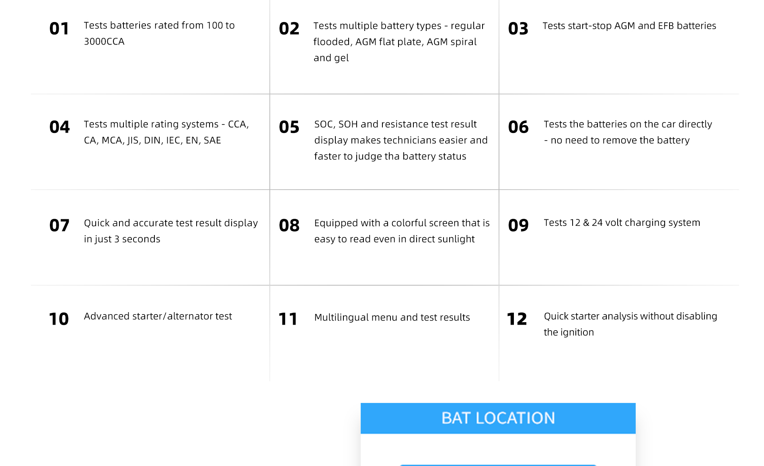Click the "Tests multiple rating systems" description

click(166, 132)
